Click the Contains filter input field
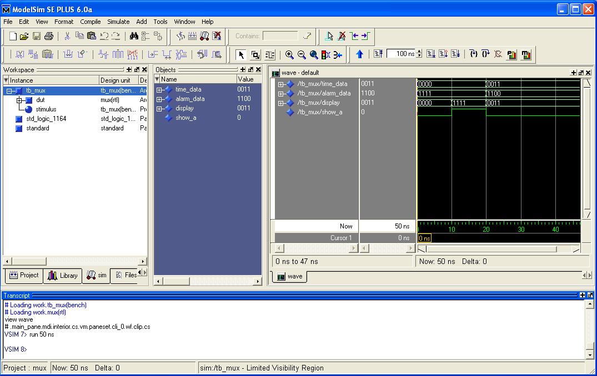The image size is (597, 376). click(x=280, y=35)
